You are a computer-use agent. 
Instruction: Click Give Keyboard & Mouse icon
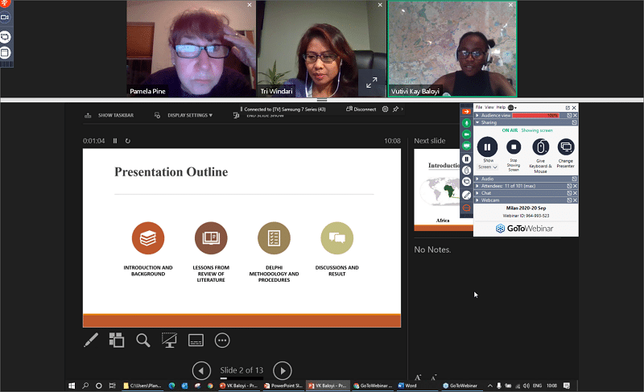(539, 147)
